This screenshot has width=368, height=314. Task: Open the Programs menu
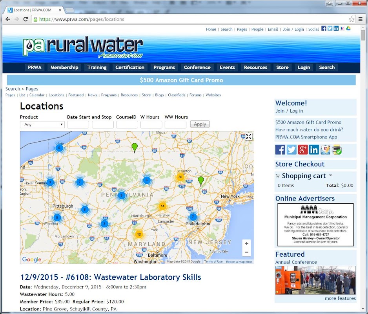(x=164, y=68)
